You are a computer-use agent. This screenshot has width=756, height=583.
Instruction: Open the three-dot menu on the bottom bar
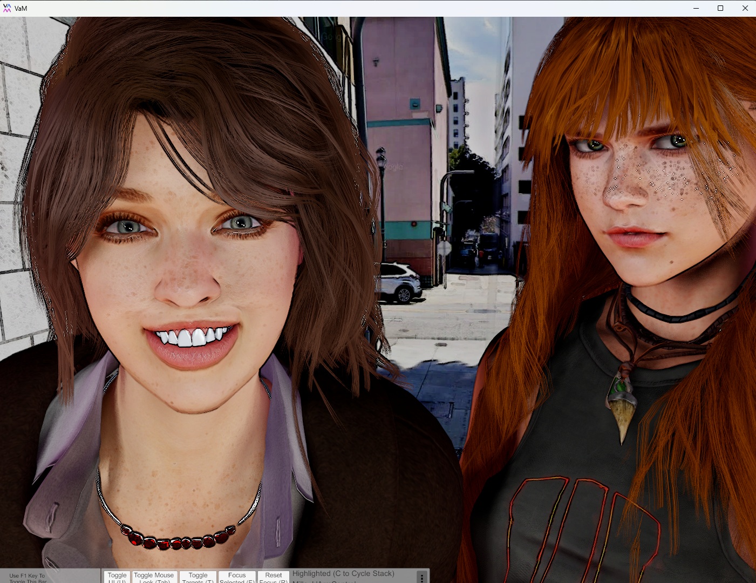pyautogui.click(x=422, y=578)
